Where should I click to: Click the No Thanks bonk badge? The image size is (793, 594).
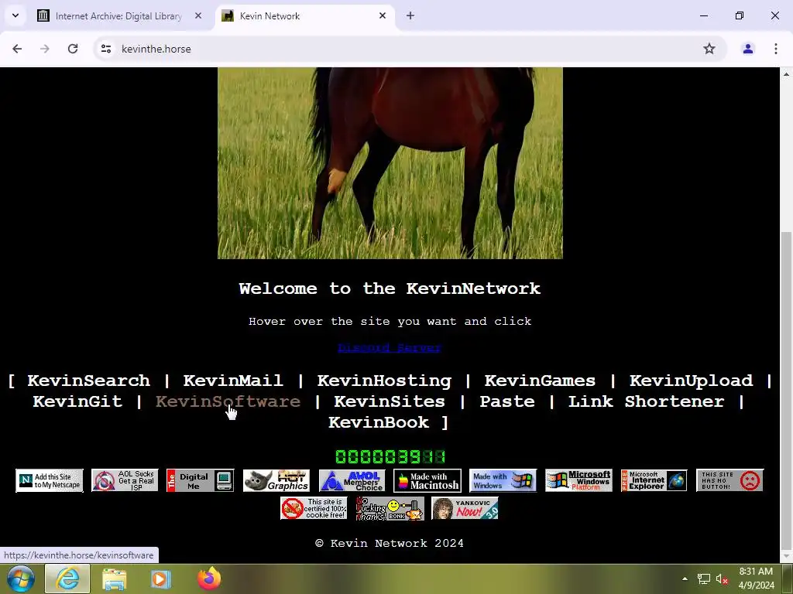tap(390, 509)
